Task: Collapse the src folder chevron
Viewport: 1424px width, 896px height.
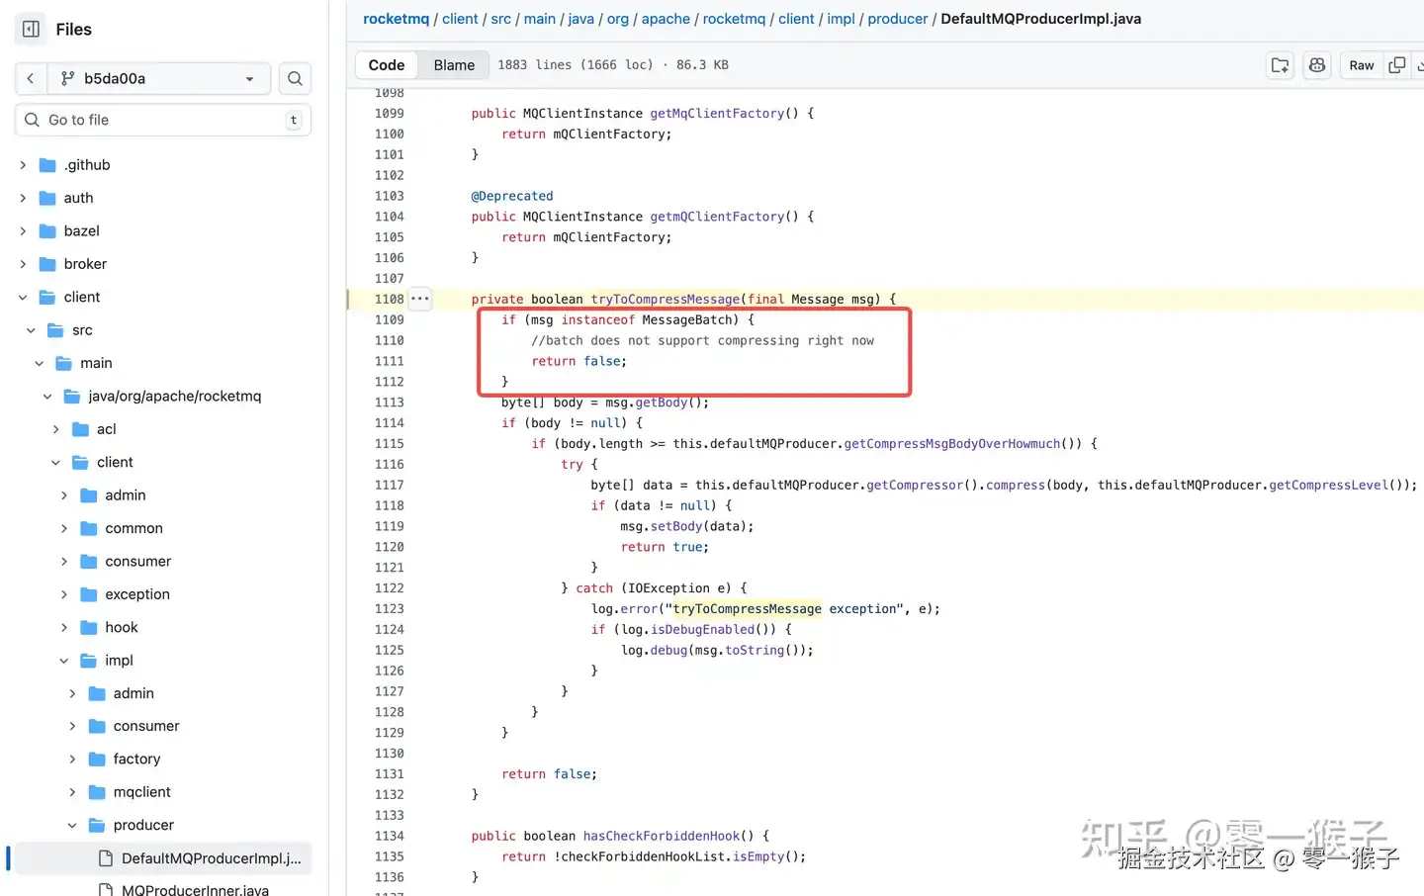Action: 31,330
